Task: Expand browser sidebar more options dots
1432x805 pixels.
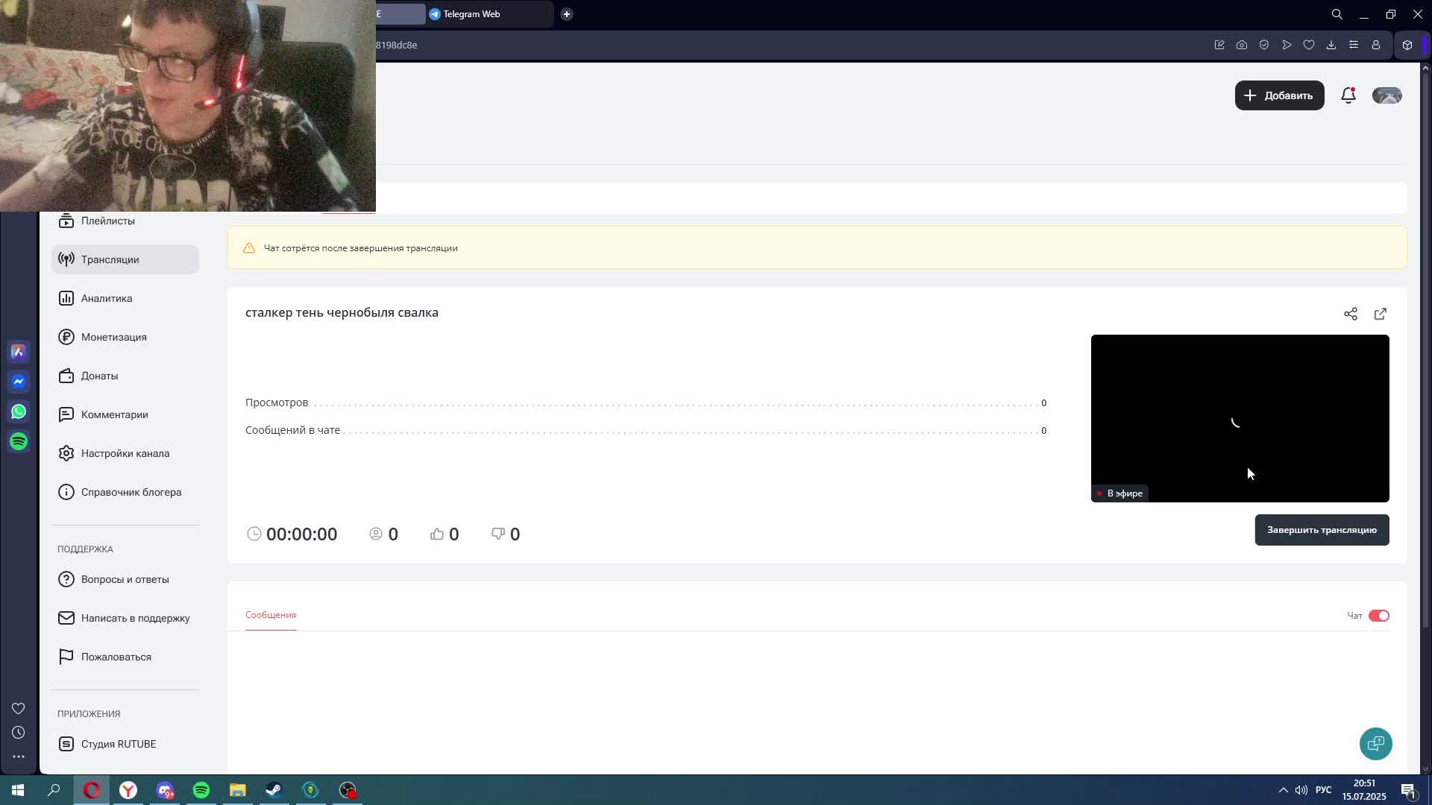Action: (x=19, y=757)
